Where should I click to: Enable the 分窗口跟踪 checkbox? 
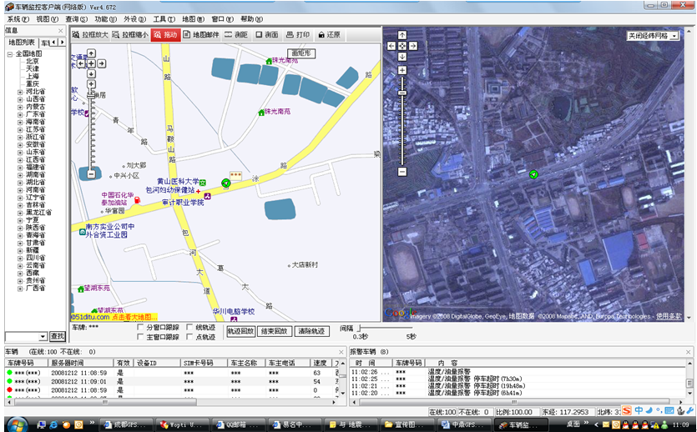(x=140, y=328)
